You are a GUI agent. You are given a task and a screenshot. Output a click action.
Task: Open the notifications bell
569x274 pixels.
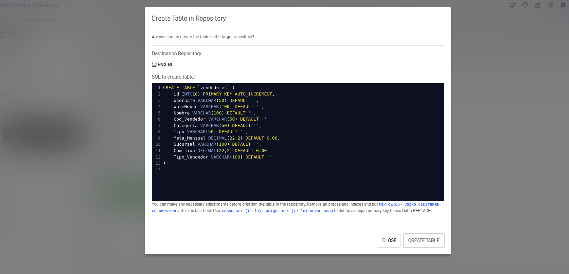[513, 5]
